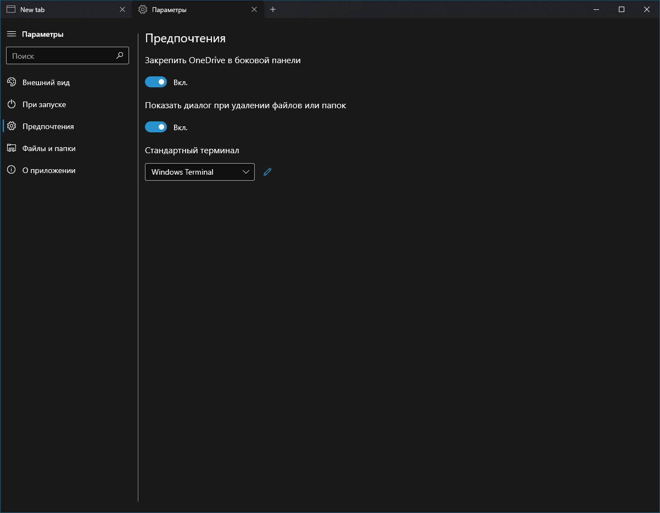Select the При запуске power icon
The height and width of the screenshot is (513, 660).
click(x=12, y=104)
